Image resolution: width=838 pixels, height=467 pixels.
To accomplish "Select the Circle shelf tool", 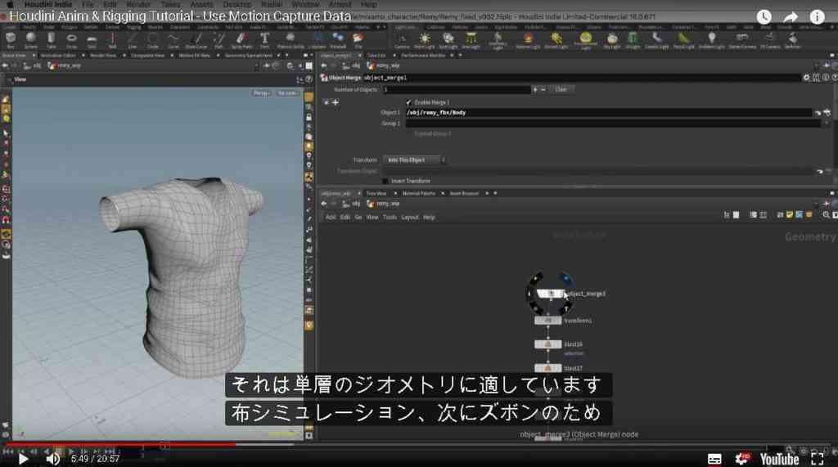I will tap(153, 39).
